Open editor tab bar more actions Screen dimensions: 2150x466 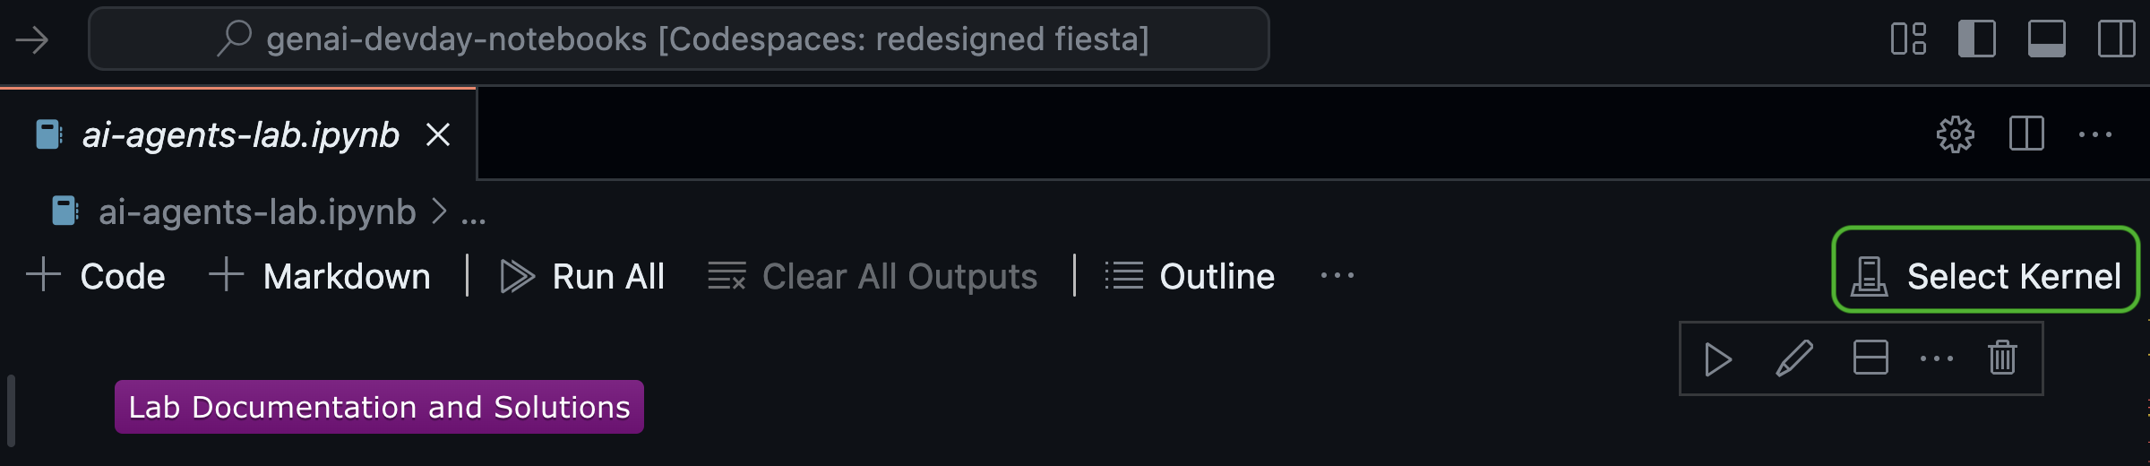coord(2095,135)
